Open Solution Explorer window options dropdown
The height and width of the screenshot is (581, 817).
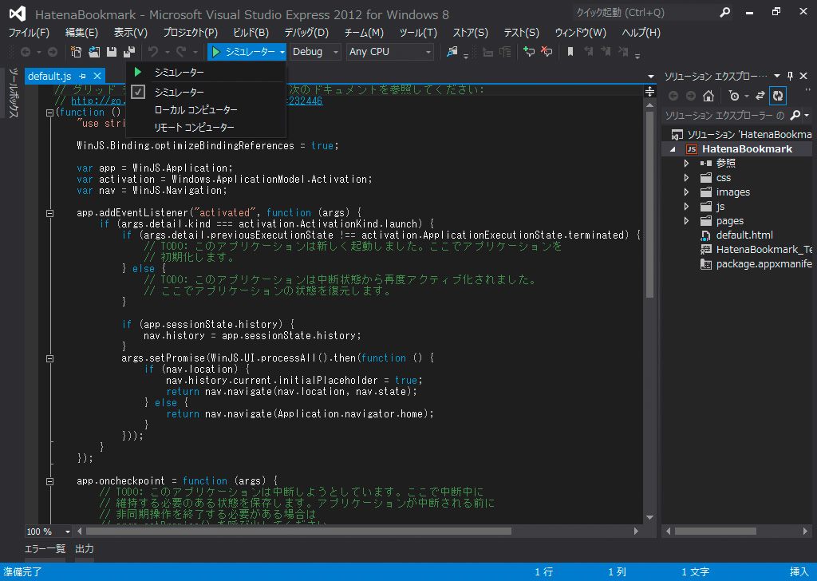pyautogui.click(x=777, y=76)
